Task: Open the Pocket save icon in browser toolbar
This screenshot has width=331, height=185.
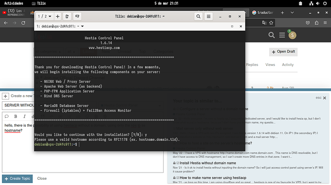Action: click(308, 23)
